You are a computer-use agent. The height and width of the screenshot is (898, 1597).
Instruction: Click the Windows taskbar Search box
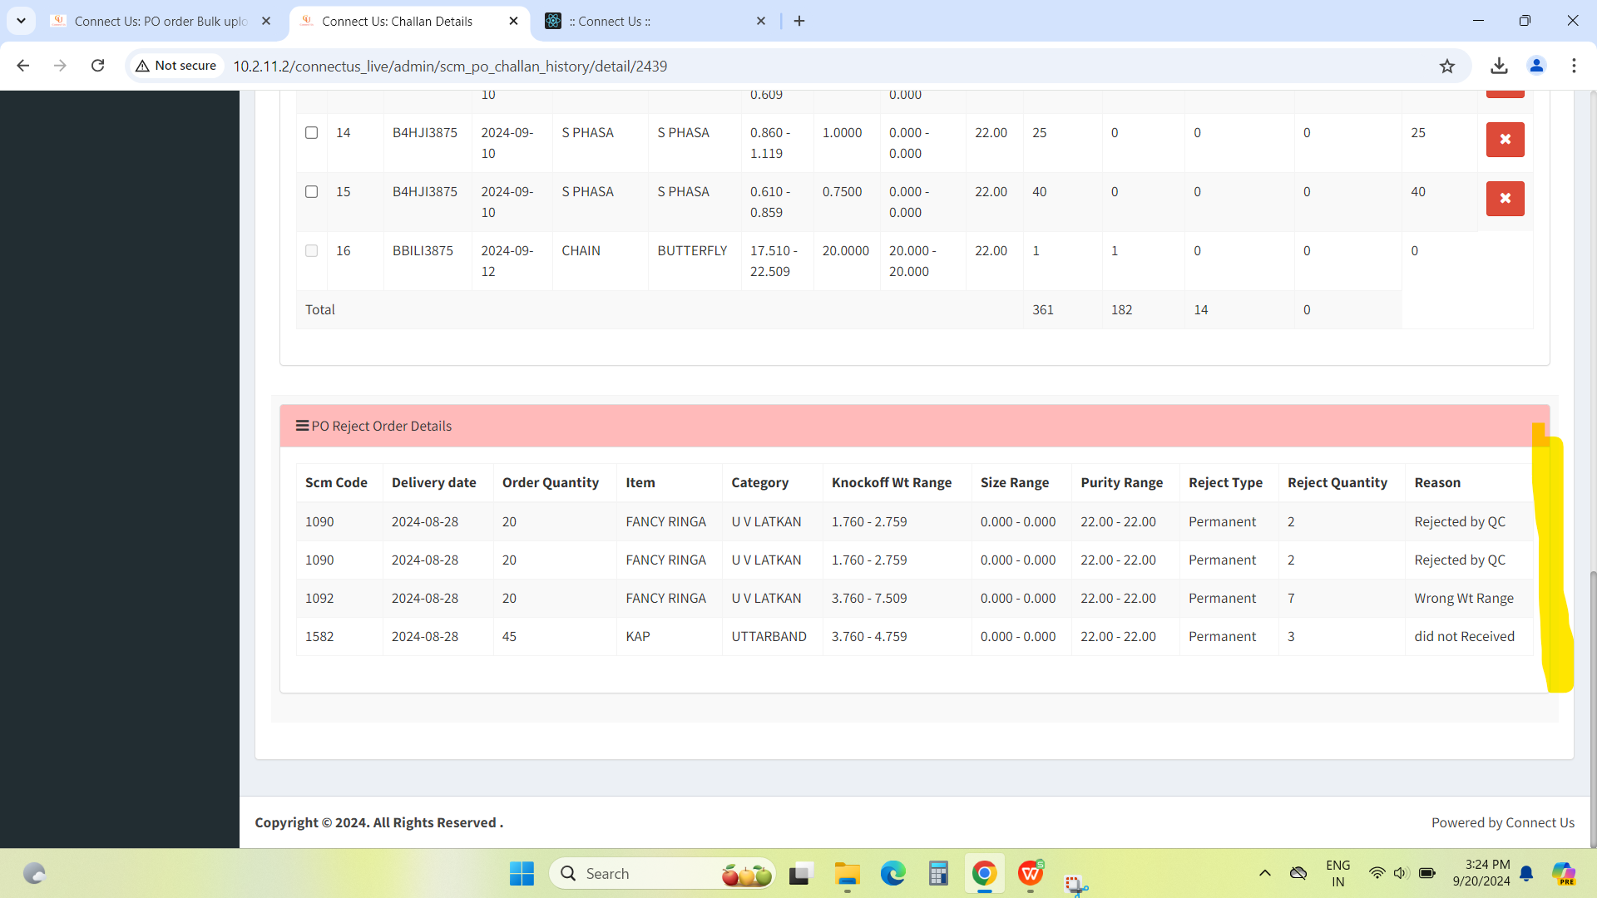pyautogui.click(x=661, y=874)
